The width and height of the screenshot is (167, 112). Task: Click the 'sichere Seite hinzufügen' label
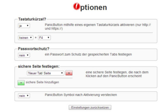[42, 82]
